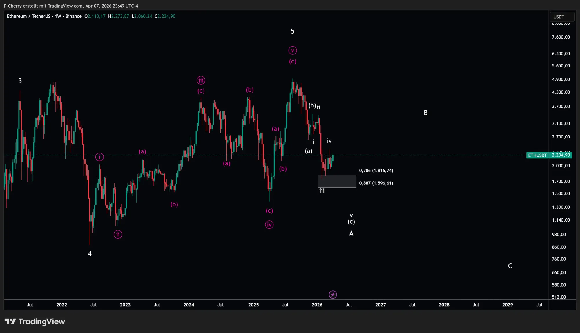Click the Binance exchange label to toggle its visibility
The image size is (580, 333).
(x=74, y=16)
